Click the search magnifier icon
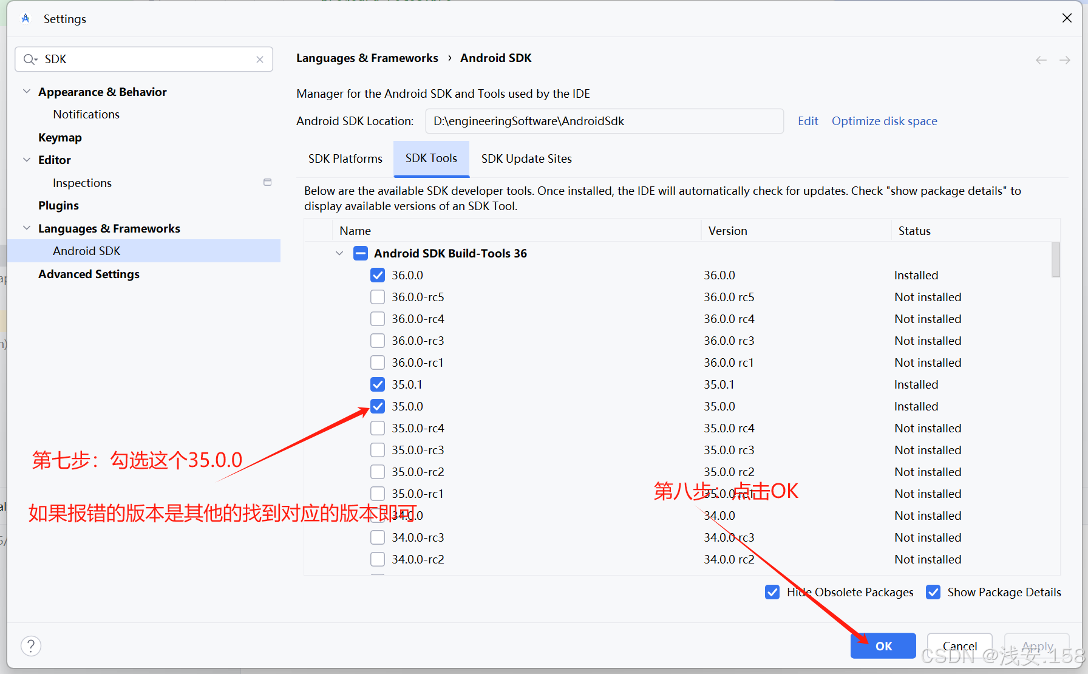The width and height of the screenshot is (1088, 674). pos(30,60)
